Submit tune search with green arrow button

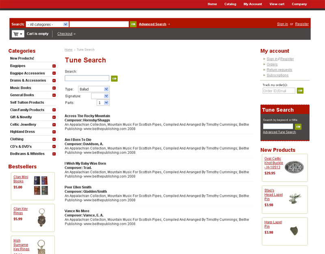[114, 78]
